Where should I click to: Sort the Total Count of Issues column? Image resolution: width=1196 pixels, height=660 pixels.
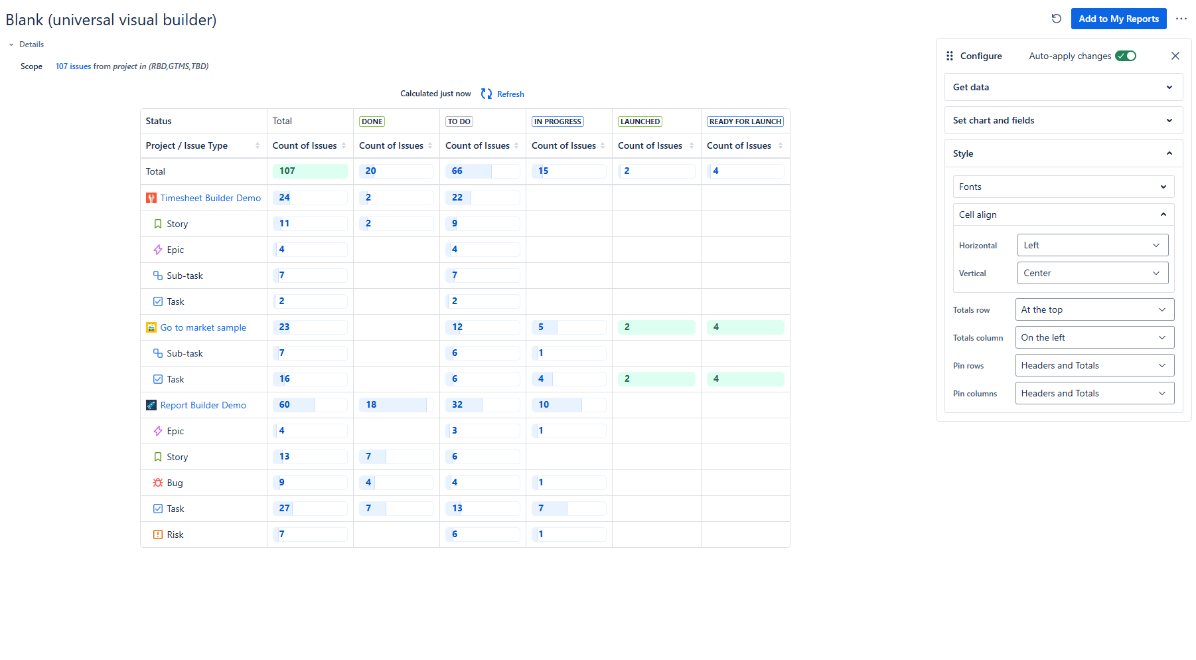(344, 145)
